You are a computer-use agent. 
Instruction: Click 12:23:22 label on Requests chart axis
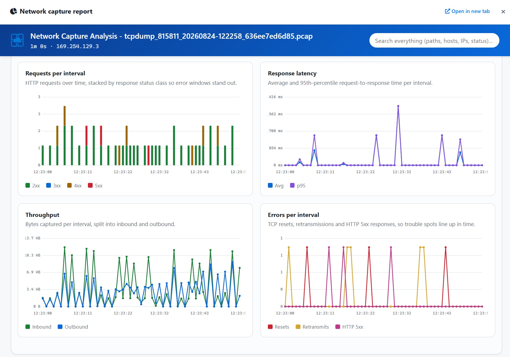click(123, 172)
